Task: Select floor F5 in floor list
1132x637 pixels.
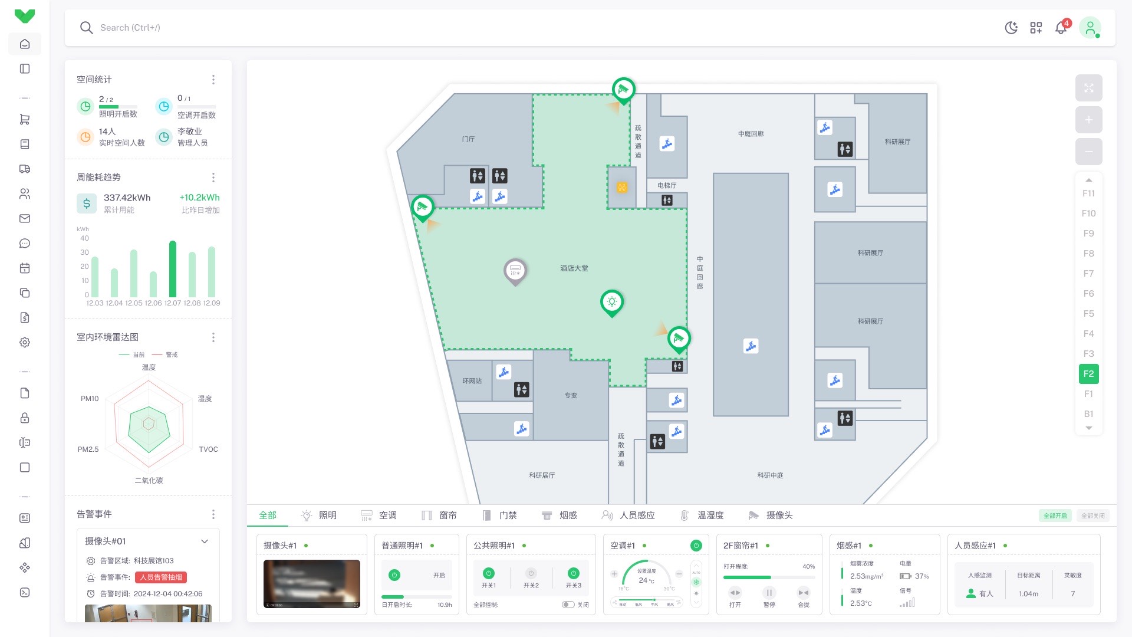Action: tap(1088, 314)
